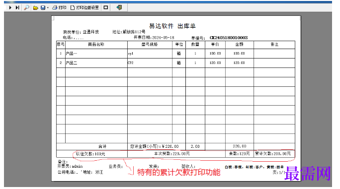Click 金额 column header
This screenshot has width=340, height=189.
tap(239, 44)
